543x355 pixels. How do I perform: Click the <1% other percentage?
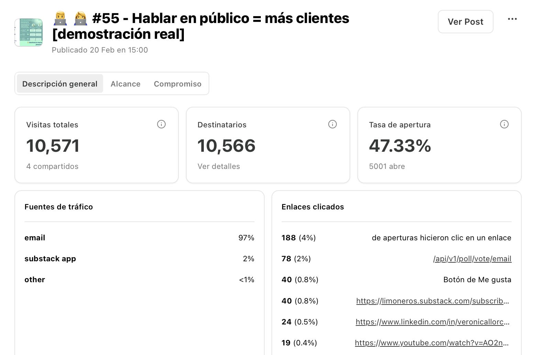(x=246, y=279)
